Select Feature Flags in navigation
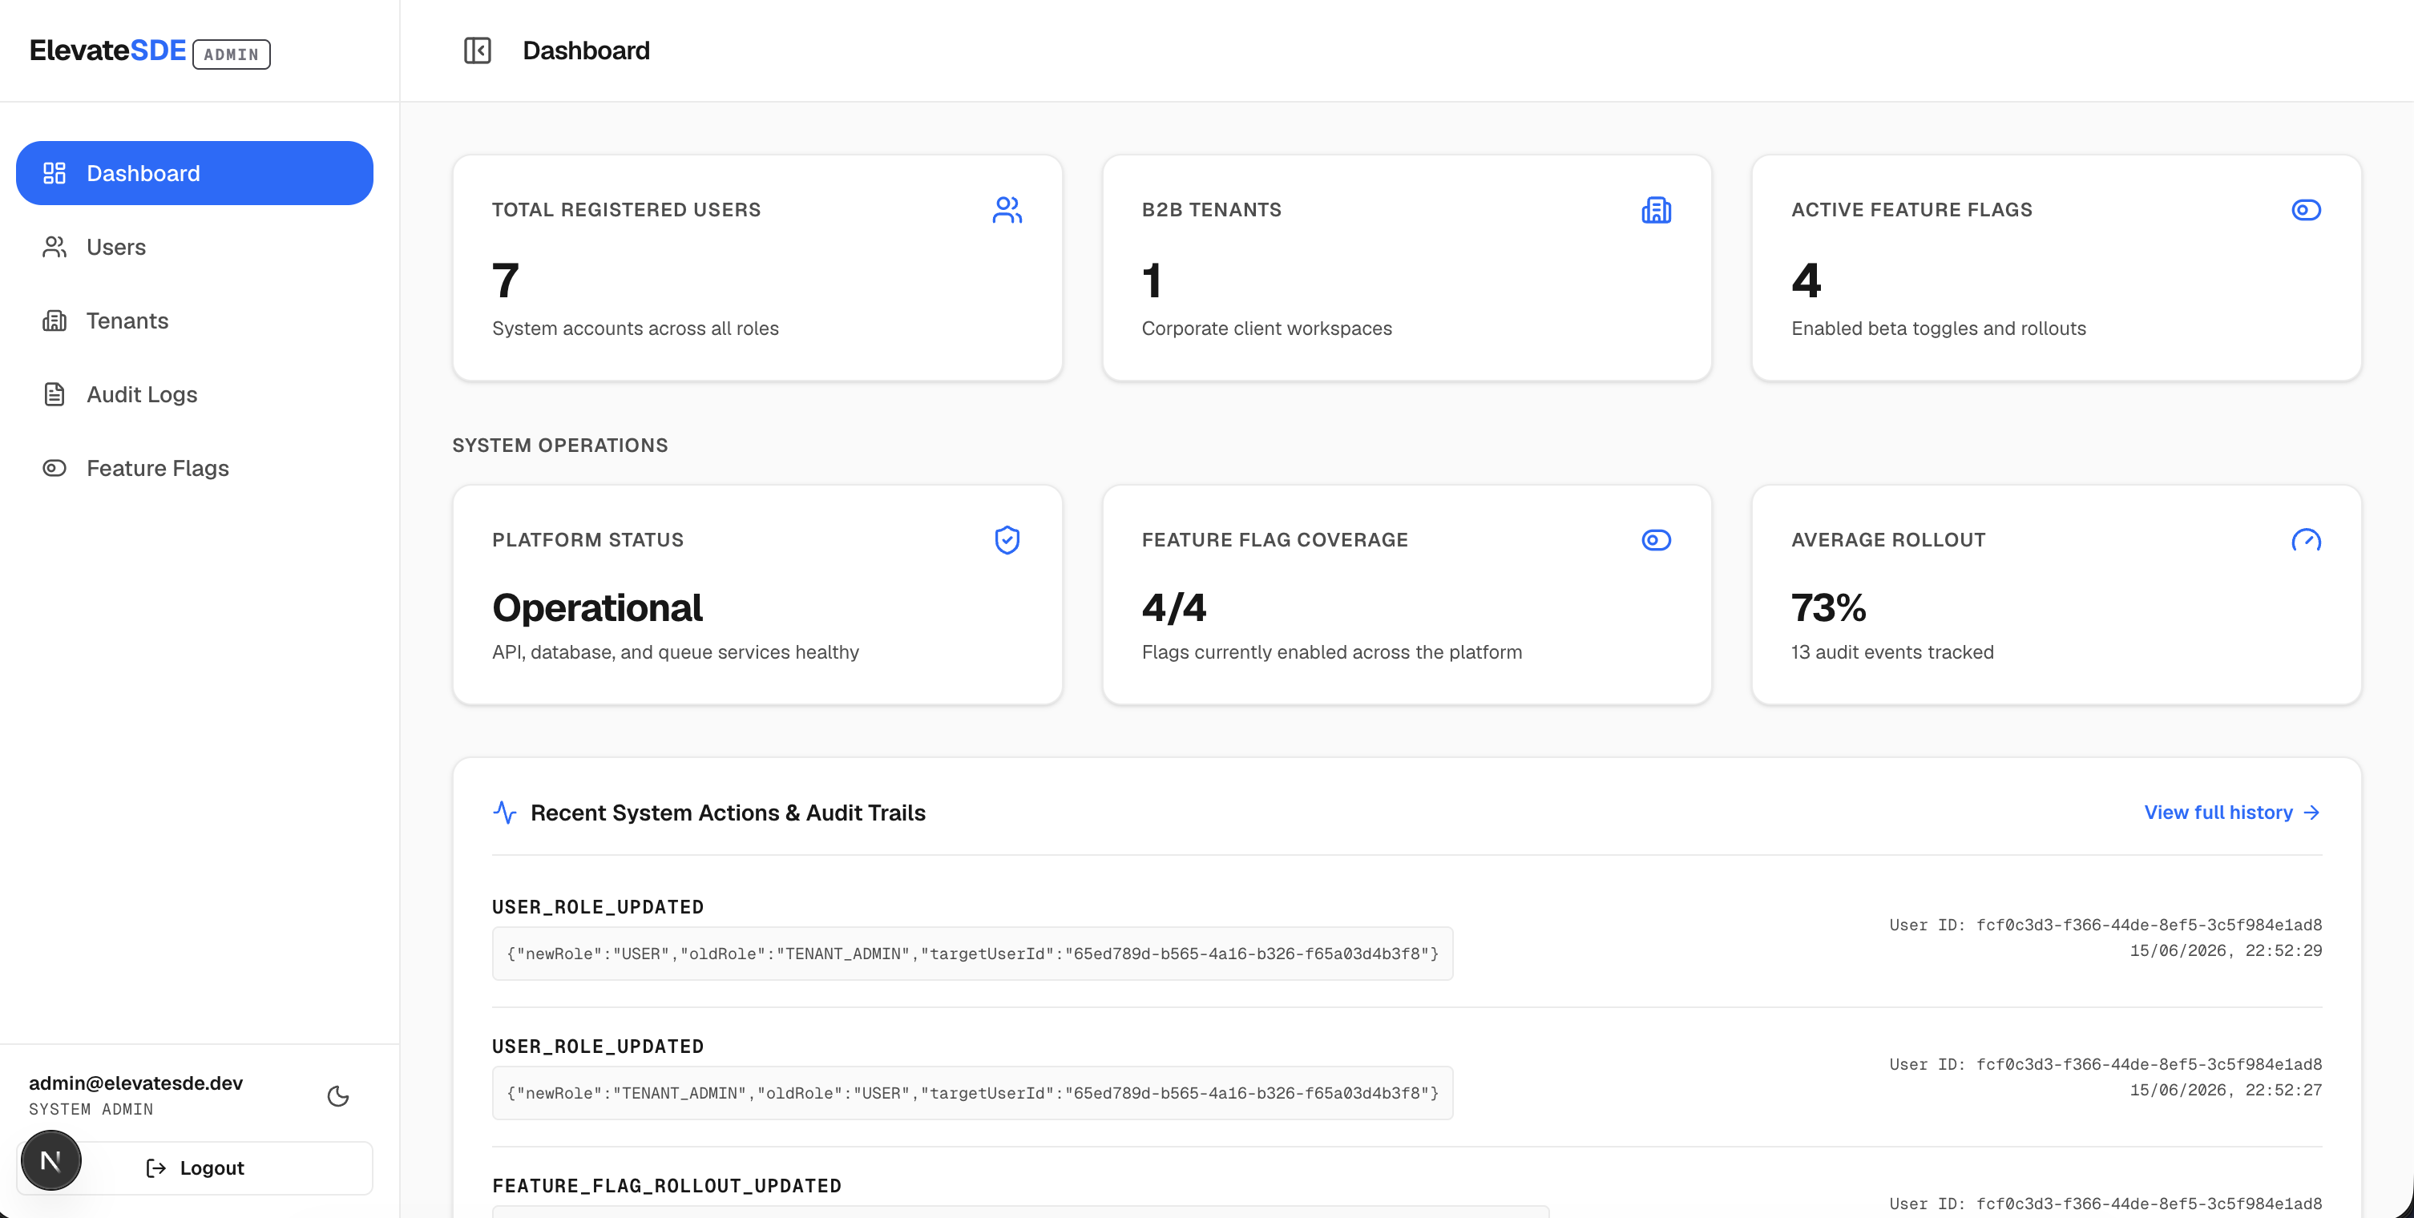 (195, 467)
